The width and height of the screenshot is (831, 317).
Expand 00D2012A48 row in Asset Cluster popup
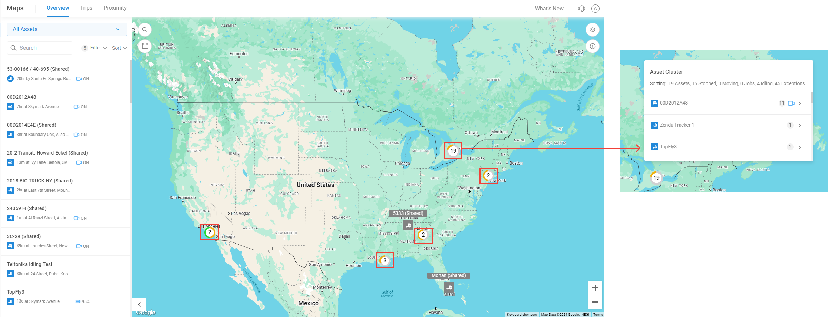pyautogui.click(x=800, y=103)
